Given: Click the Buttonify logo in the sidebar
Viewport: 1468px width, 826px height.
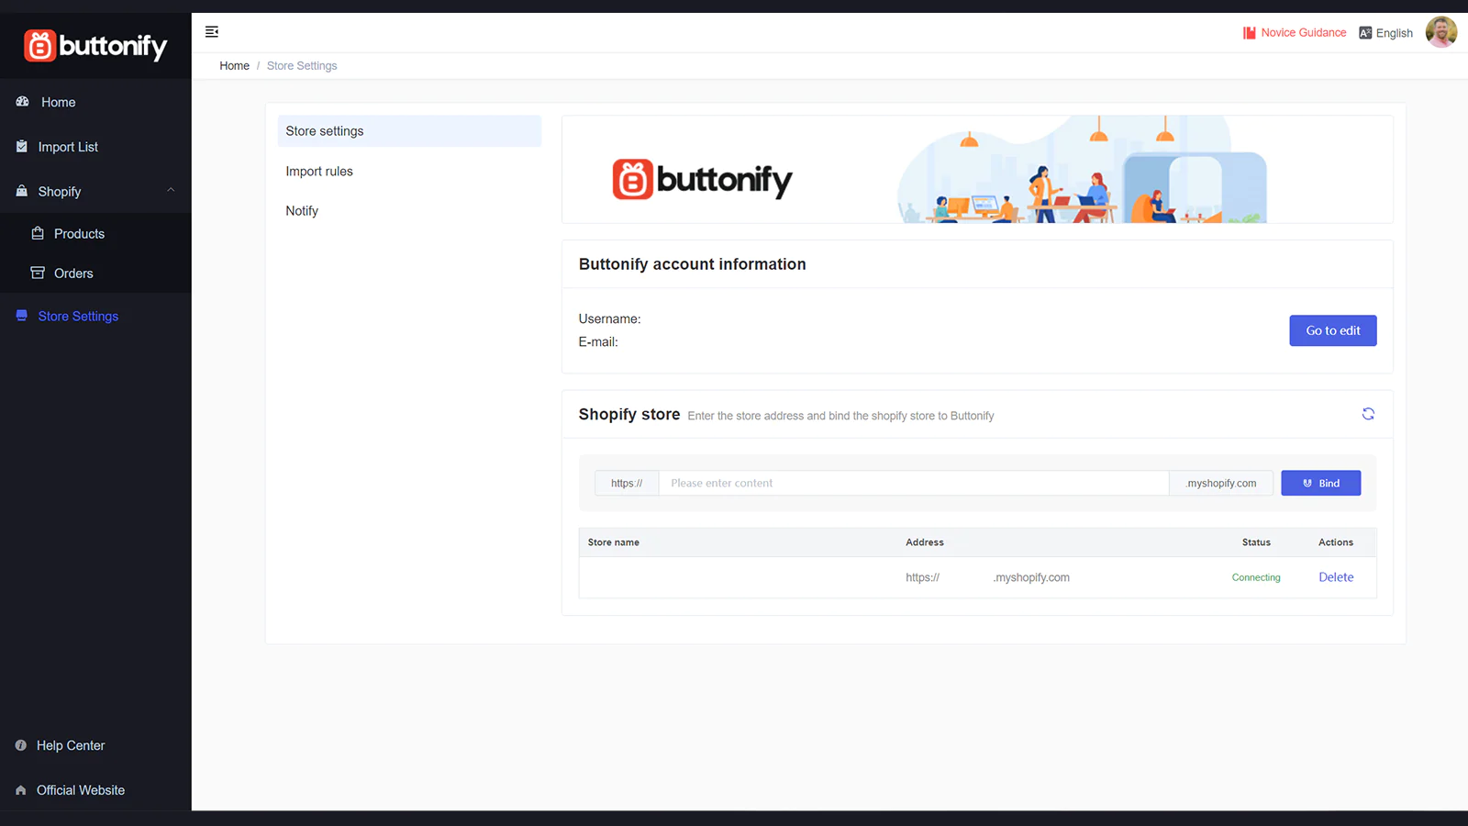Looking at the screenshot, I should tap(95, 46).
